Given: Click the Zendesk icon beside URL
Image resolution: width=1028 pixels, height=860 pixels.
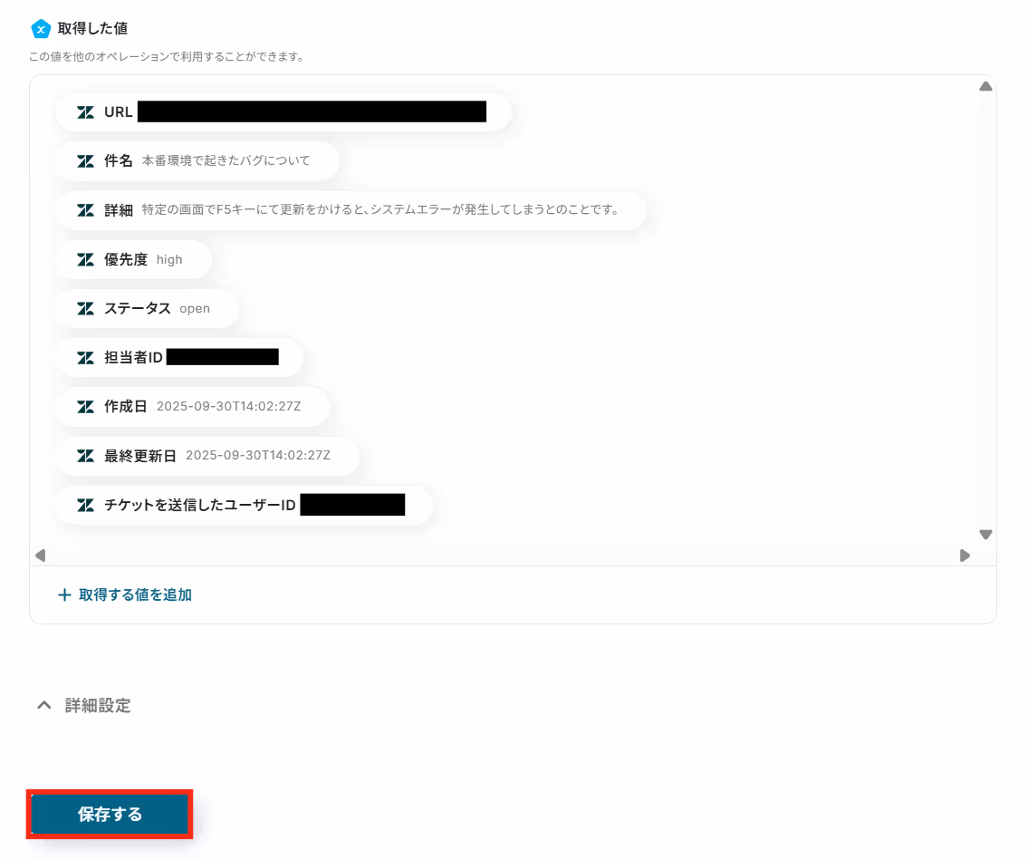Looking at the screenshot, I should (85, 112).
